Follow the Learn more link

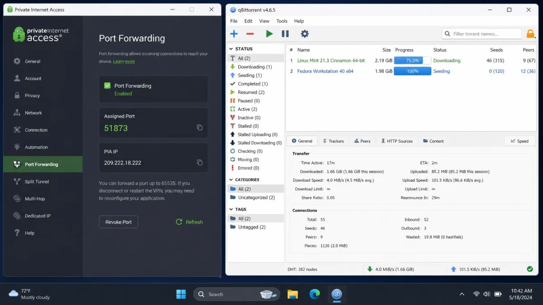[124, 61]
